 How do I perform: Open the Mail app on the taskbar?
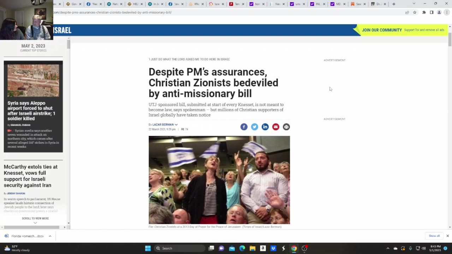click(232, 248)
